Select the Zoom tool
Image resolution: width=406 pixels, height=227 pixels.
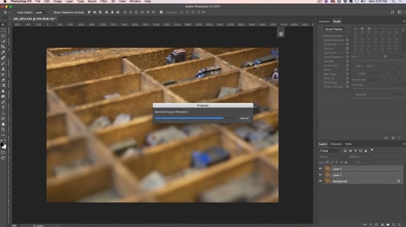[3, 129]
